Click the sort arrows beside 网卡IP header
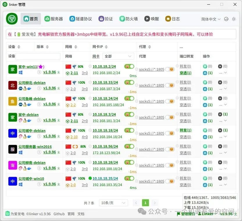The width and height of the screenshot is (242, 221). 106,47
